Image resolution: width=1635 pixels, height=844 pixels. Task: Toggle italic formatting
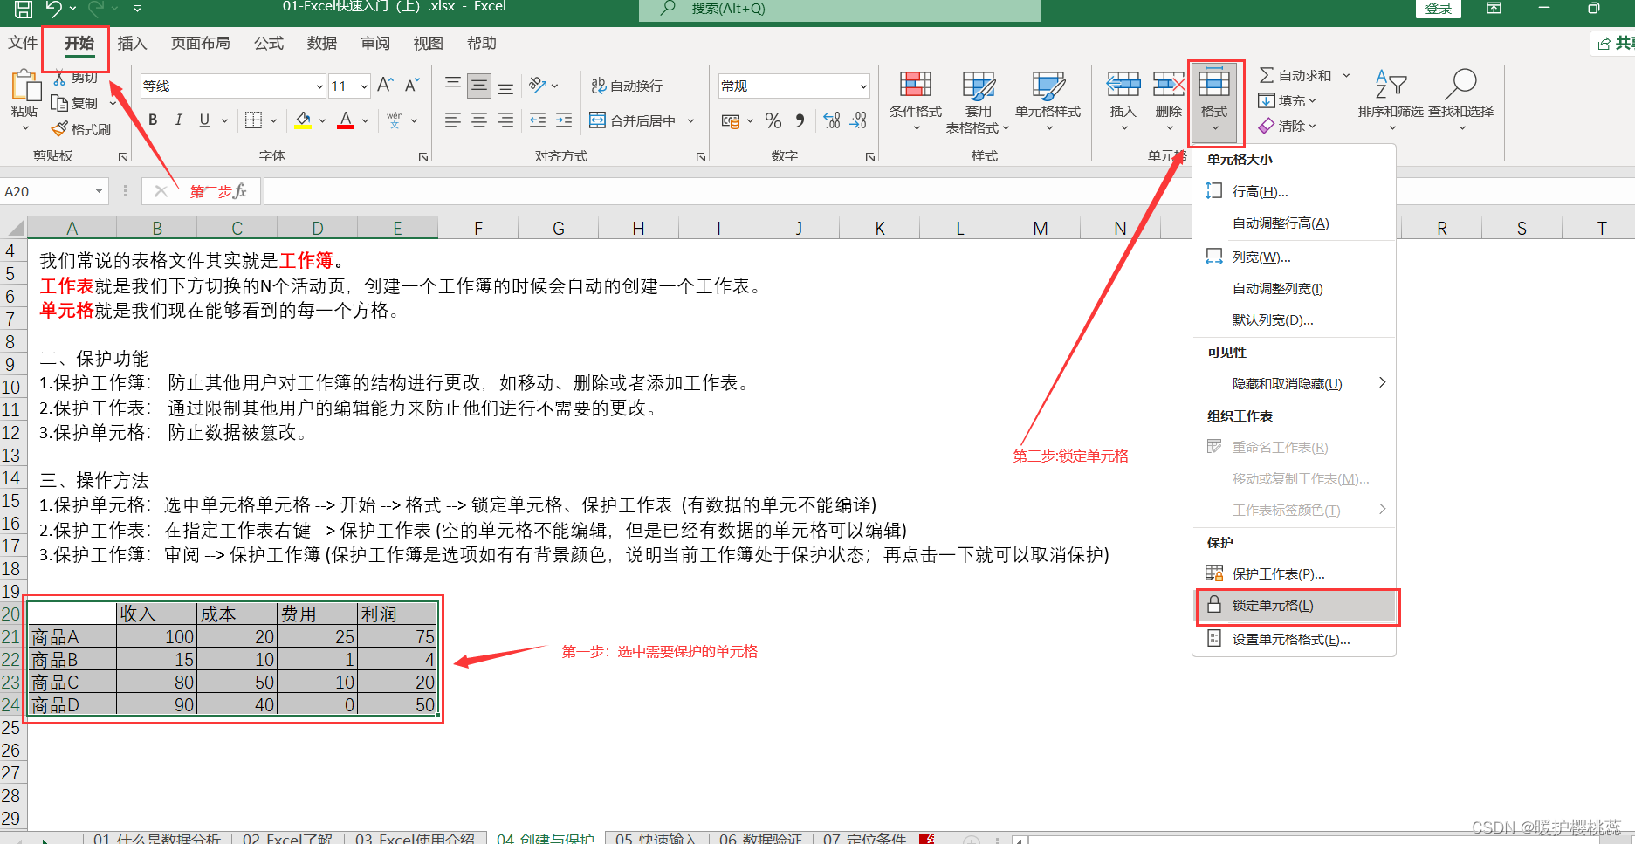[x=178, y=120]
